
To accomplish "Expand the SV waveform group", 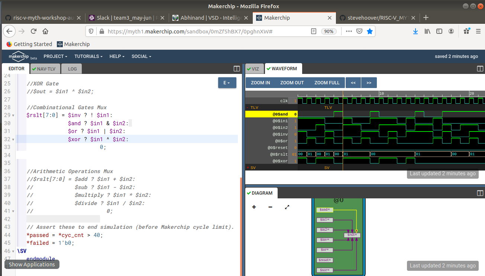I will point(248,168).
